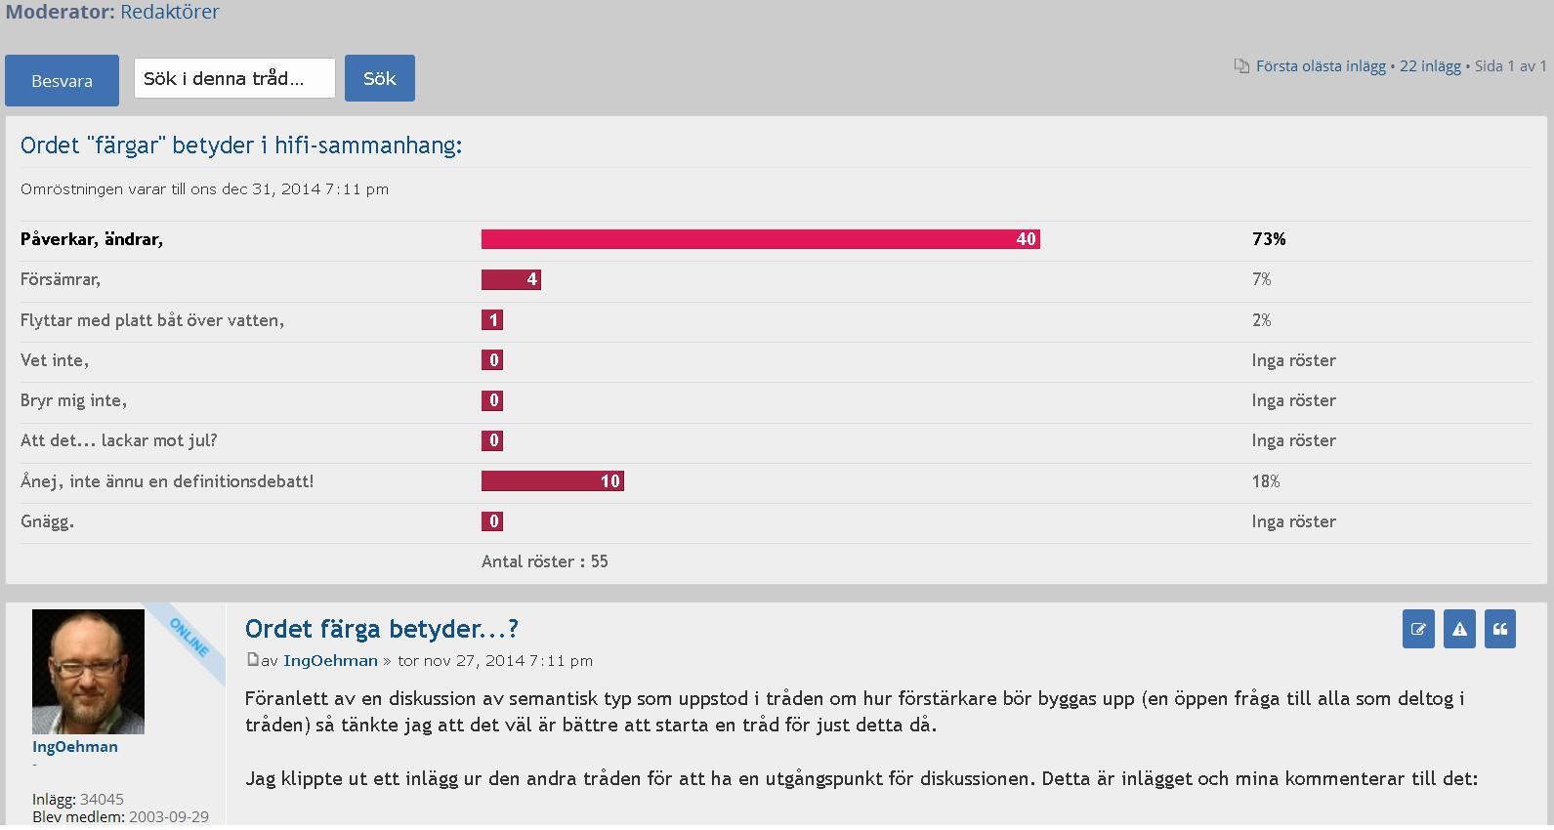Click the first unread post page icon
Viewport: 1554px width, 830px height.
[1241, 66]
